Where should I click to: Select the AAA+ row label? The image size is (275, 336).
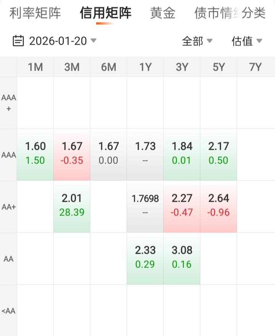click(8, 102)
